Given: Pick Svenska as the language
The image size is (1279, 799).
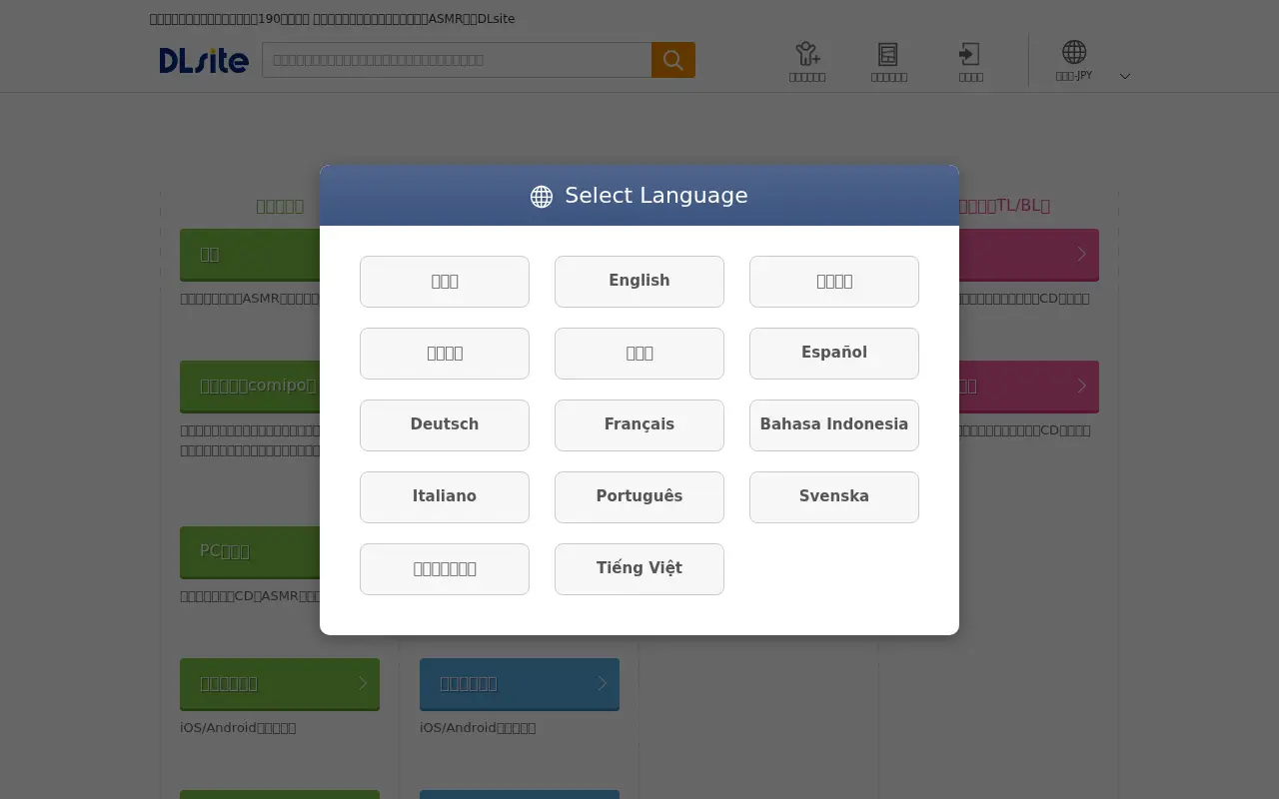Looking at the screenshot, I should click(834, 497).
